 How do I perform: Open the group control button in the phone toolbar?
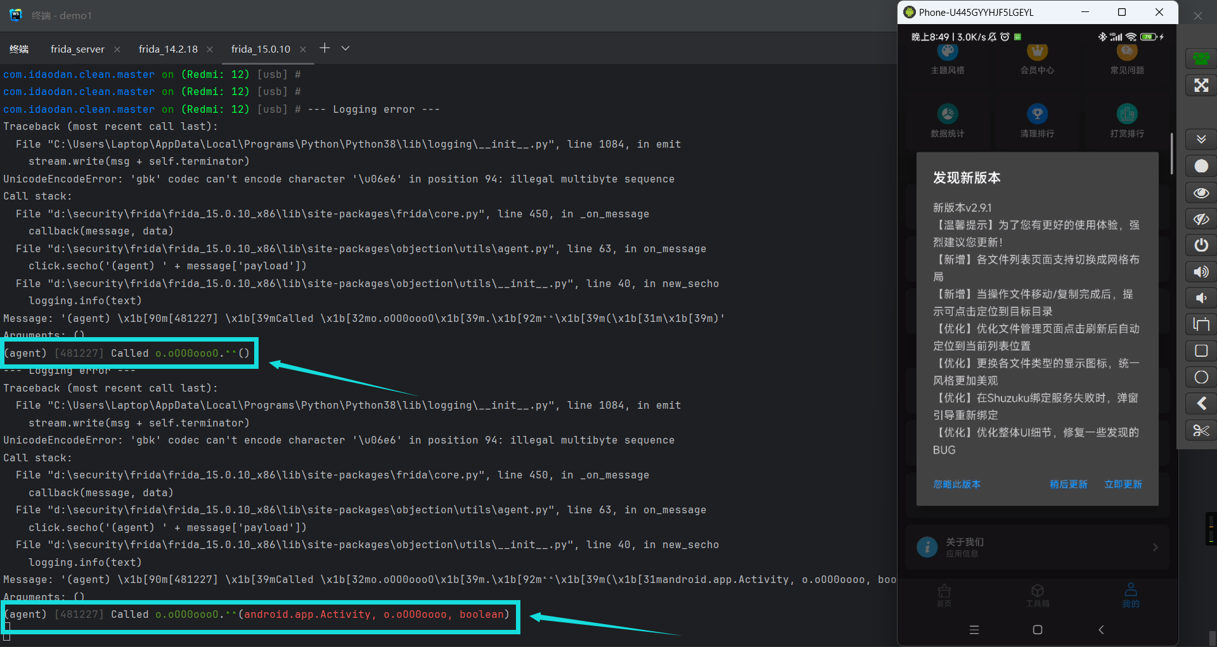point(1201,59)
